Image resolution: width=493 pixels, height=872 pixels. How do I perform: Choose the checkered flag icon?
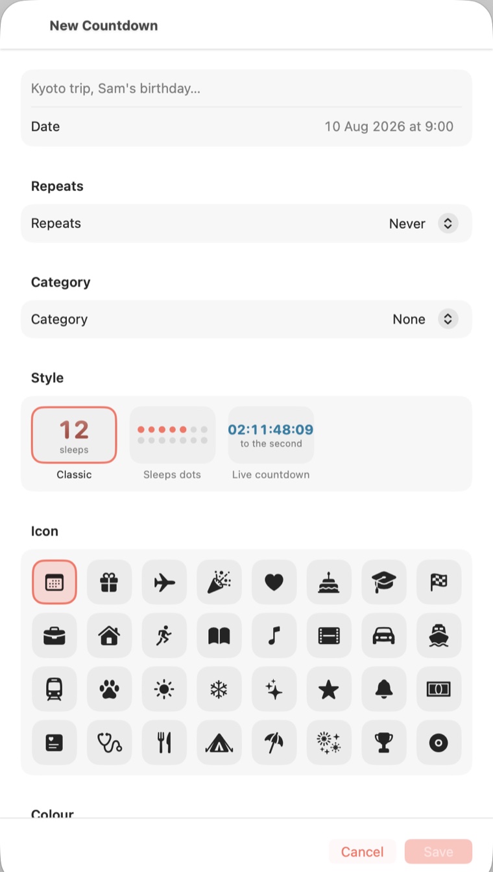coord(439,582)
